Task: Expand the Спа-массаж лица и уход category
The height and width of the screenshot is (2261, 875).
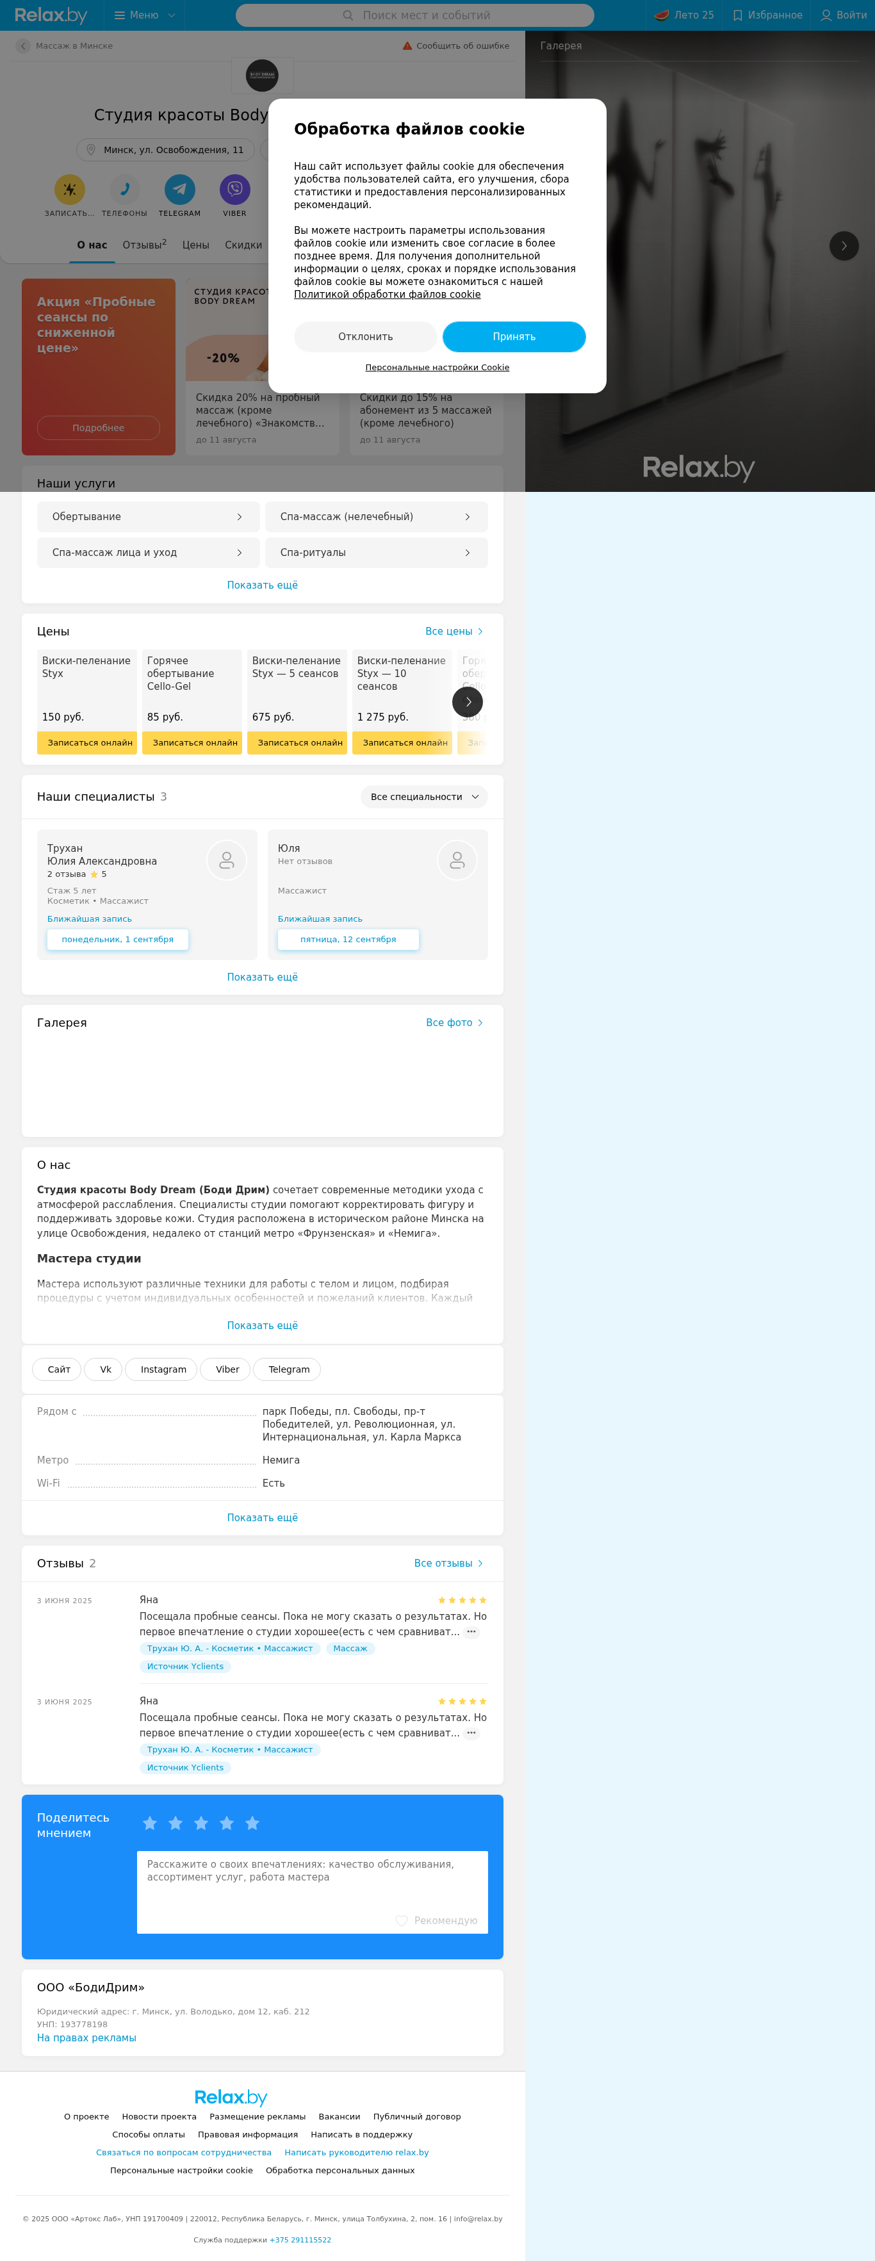Action: click(149, 553)
